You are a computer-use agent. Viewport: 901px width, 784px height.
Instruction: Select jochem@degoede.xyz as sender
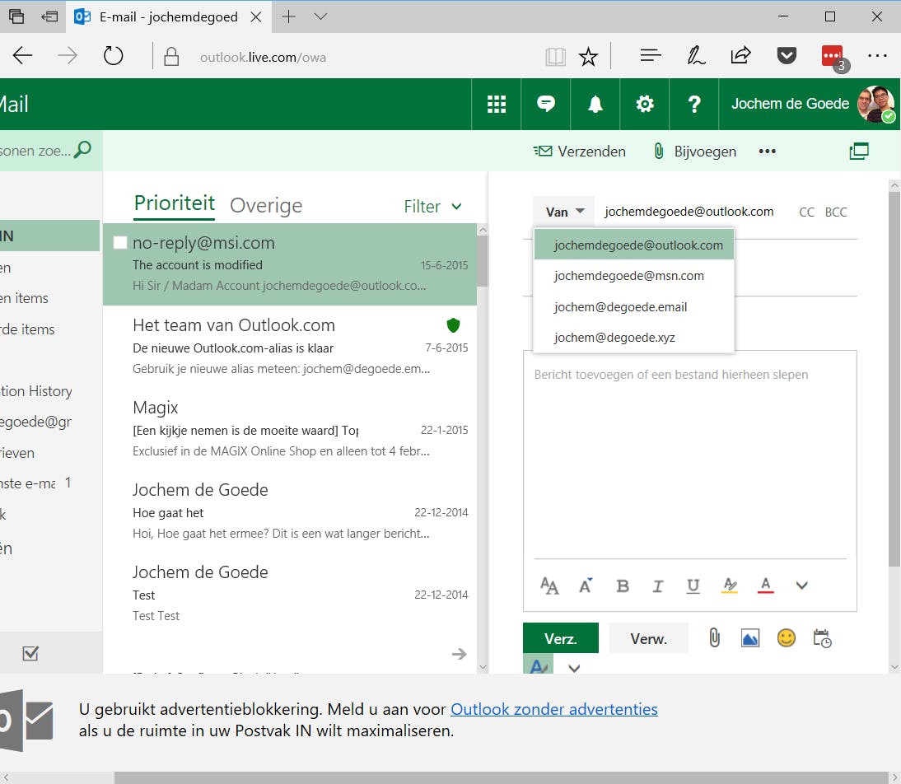click(634, 338)
